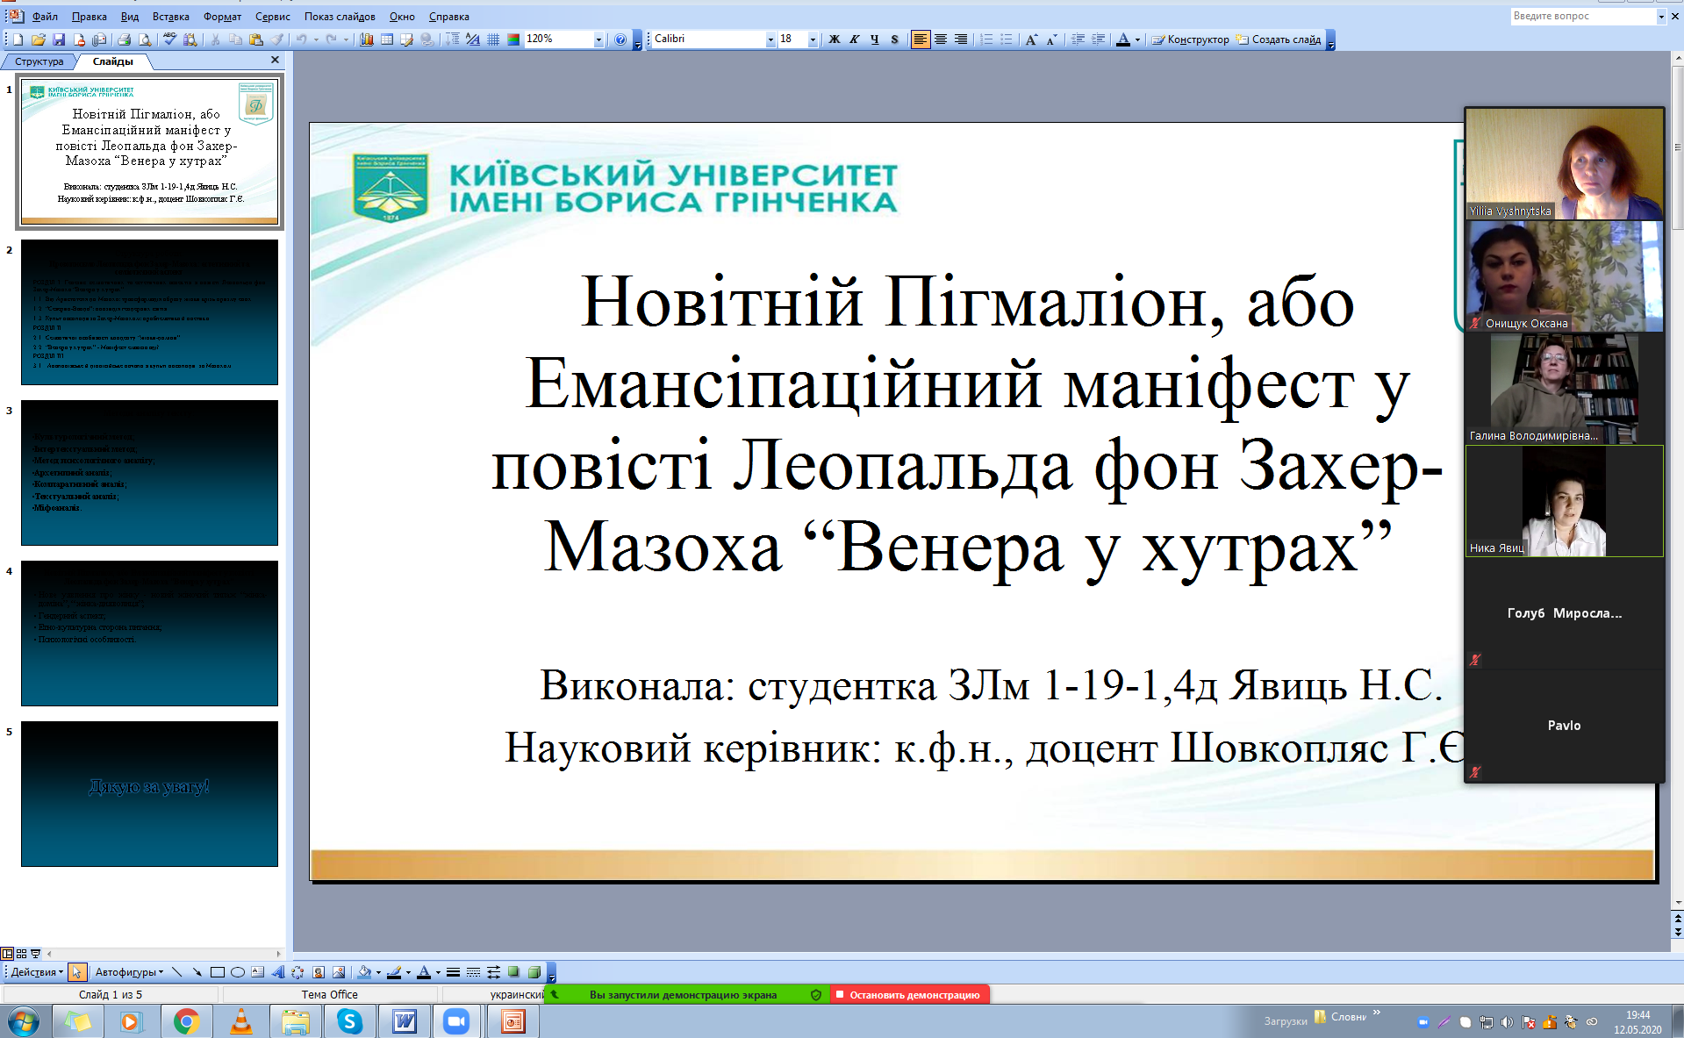Run the spelling check tool
Image resolution: width=1684 pixels, height=1038 pixels.
tap(169, 39)
